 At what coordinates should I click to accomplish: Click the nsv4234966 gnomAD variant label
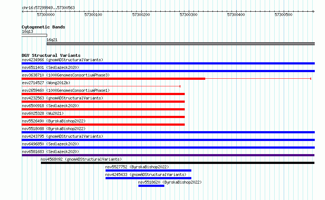pyautogui.click(x=62, y=60)
